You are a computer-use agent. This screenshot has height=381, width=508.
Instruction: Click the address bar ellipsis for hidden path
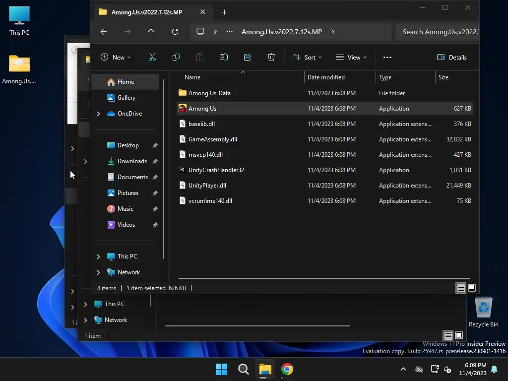229,31
